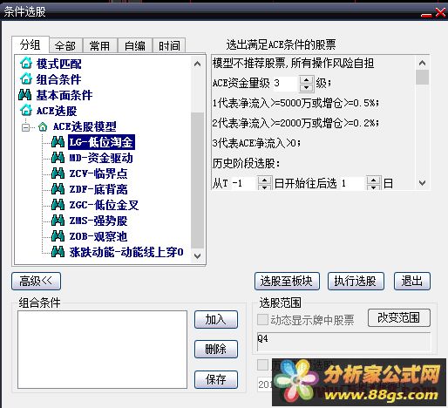448x408 pixels.
Task: Decrease the 从T day stepper value
Action: 264,187
